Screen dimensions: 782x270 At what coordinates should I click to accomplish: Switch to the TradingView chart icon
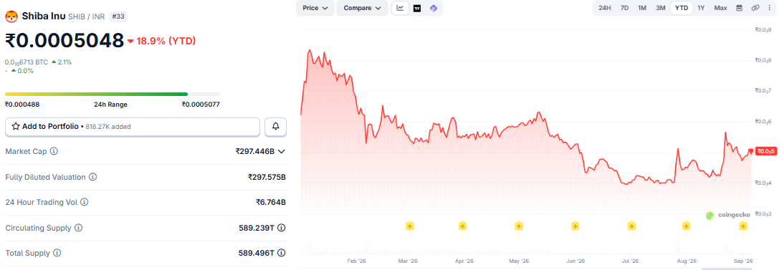pos(417,8)
